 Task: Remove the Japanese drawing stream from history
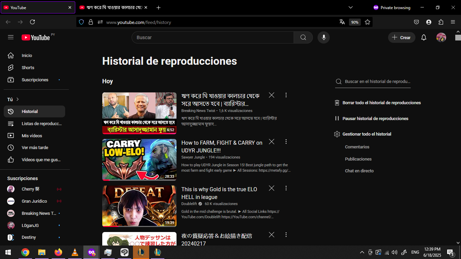pos(272,235)
